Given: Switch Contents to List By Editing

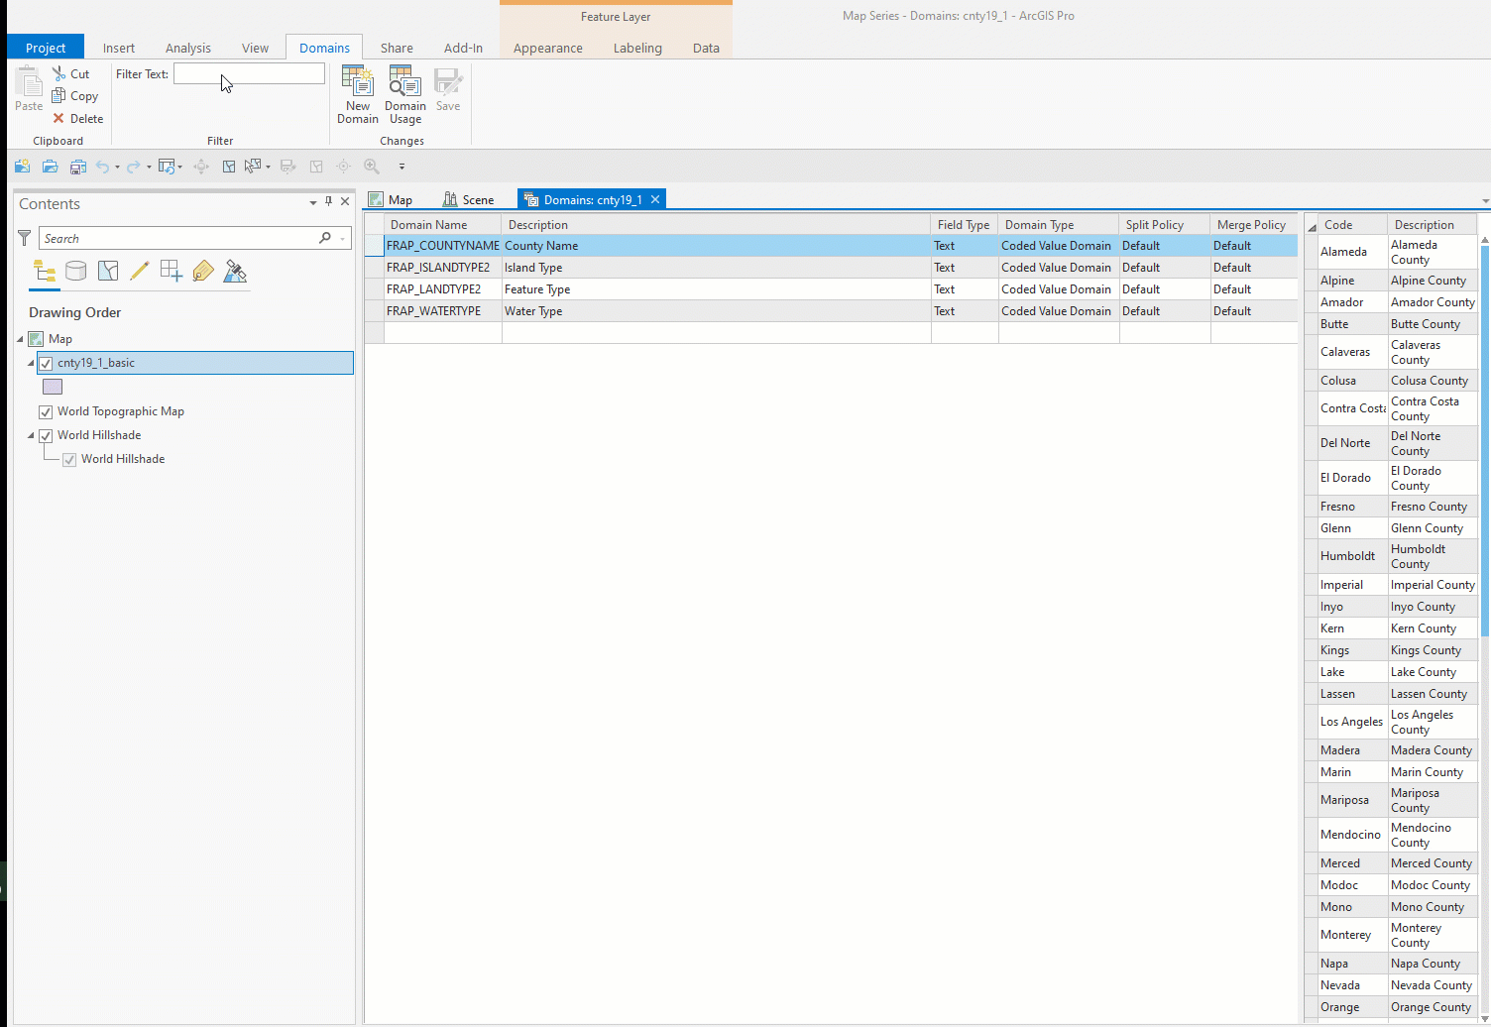Looking at the screenshot, I should click(140, 272).
